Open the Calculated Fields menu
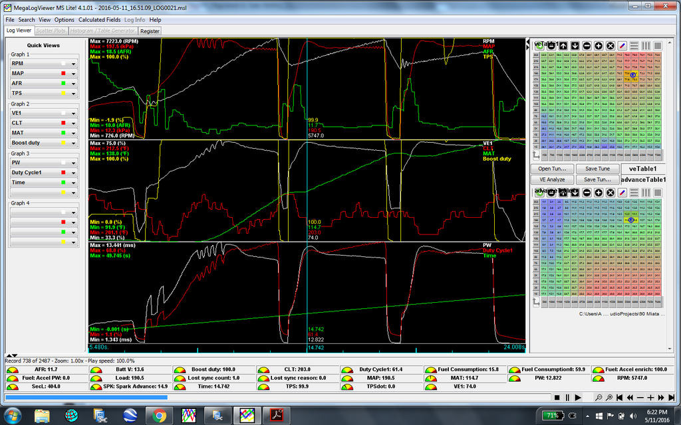 pos(100,19)
